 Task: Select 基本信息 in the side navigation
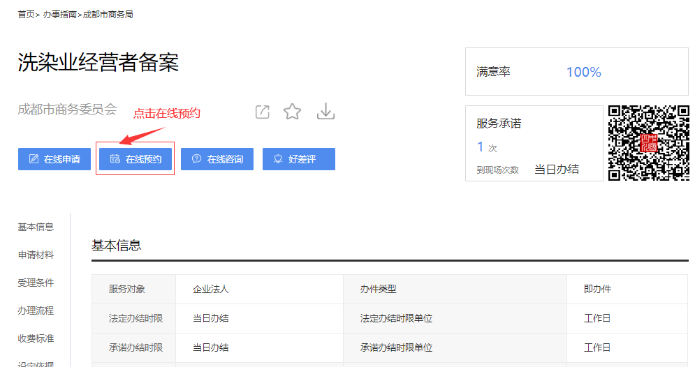pyautogui.click(x=36, y=227)
